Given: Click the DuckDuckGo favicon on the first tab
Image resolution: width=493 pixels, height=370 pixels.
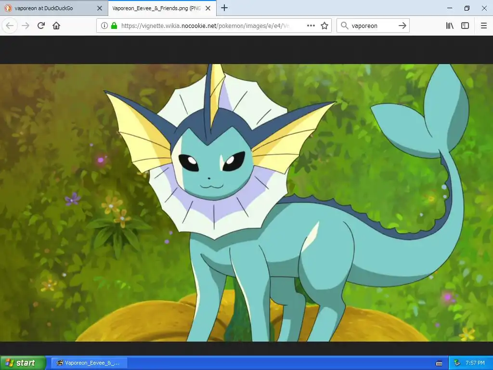Looking at the screenshot, I should [x=8, y=8].
